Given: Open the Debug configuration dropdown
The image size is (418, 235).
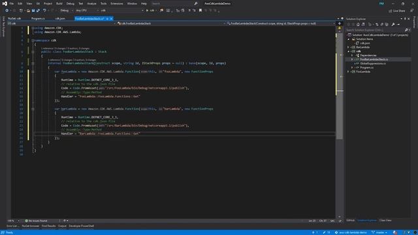Looking at the screenshot, I should 66,10.
